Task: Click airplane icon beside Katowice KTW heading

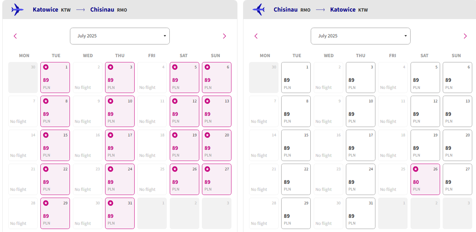Action: pos(17,9)
